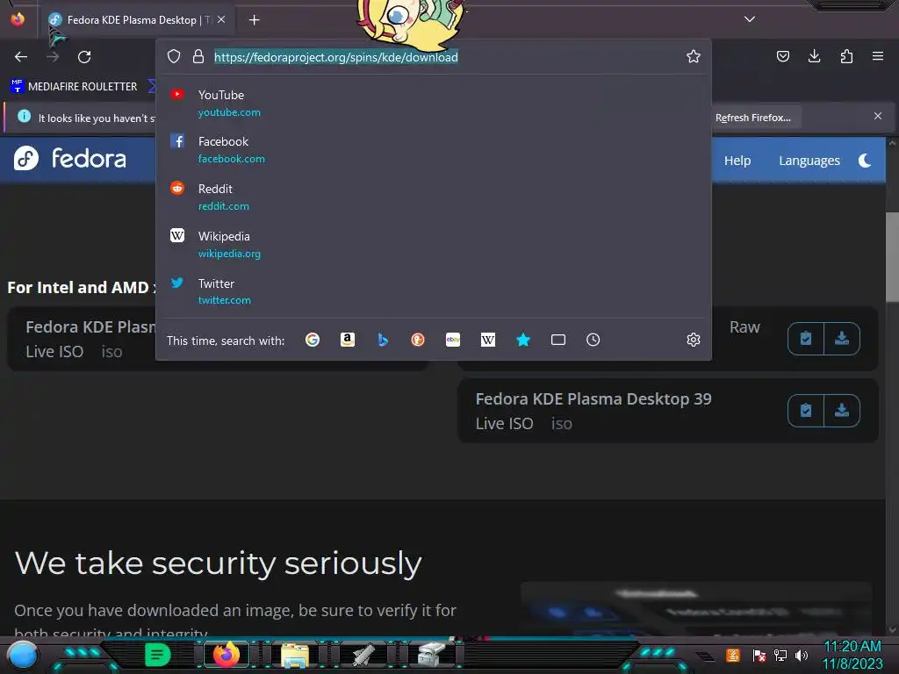This screenshot has width=899, height=674.
Task: Search this time with Wikipedia
Action: coord(488,340)
